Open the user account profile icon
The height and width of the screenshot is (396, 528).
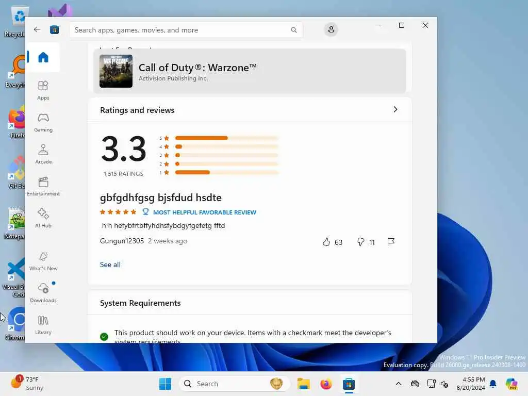[x=331, y=29]
